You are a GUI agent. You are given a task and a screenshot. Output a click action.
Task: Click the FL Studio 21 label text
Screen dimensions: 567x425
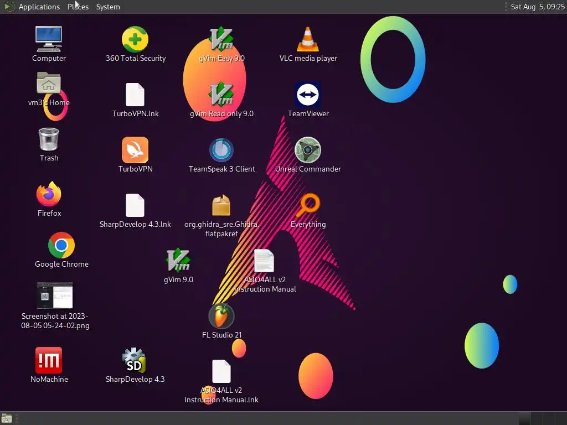(221, 335)
